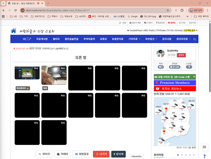
Task: Open the 쪽지 message count badge
Action: (160, 67)
